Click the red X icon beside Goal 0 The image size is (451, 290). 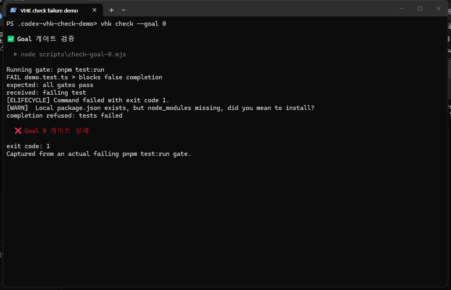[18, 131]
